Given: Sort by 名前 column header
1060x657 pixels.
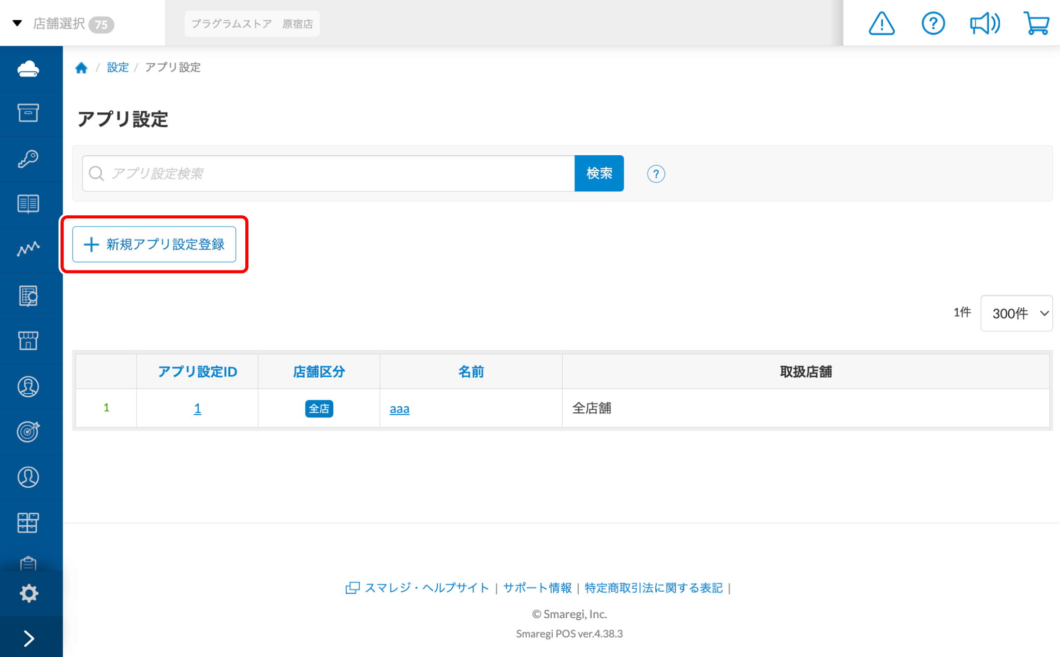Looking at the screenshot, I should click(471, 371).
